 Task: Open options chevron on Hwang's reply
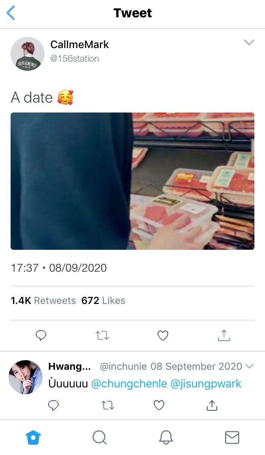point(249,366)
